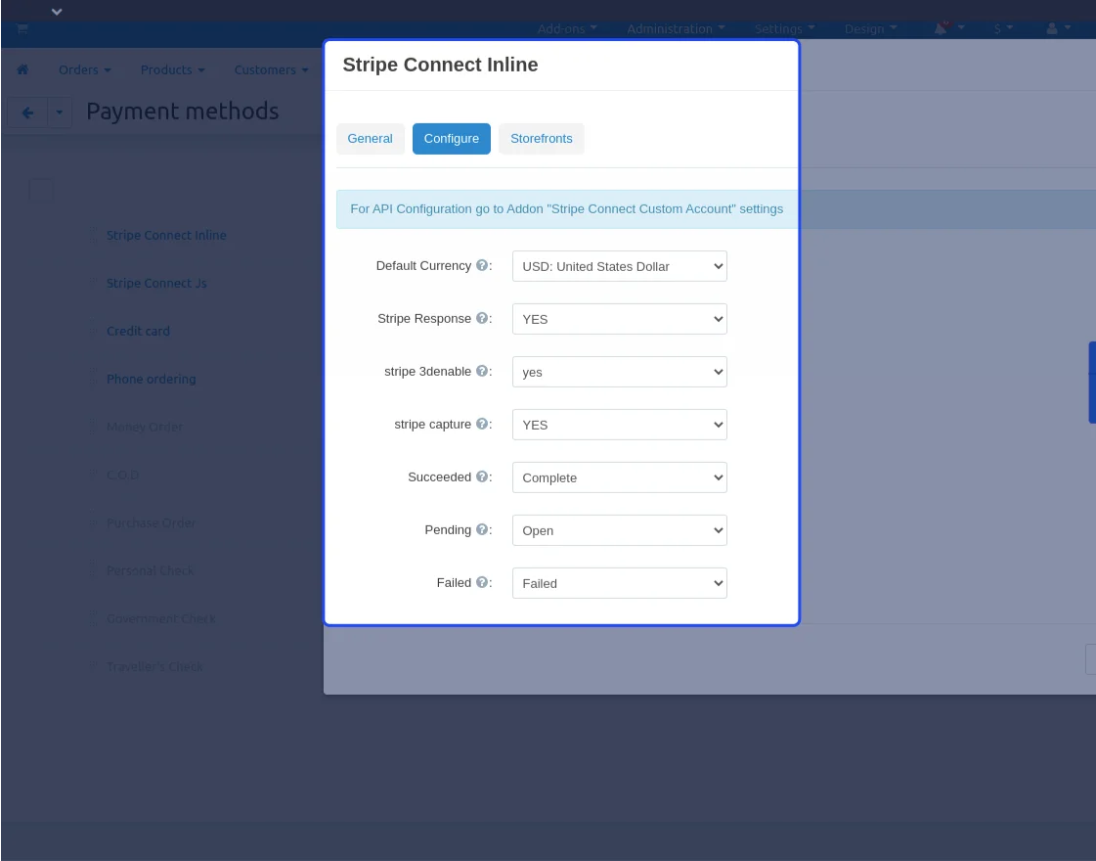Open Money Order payment method
Screen dimensions: 1096x861
click(x=145, y=427)
